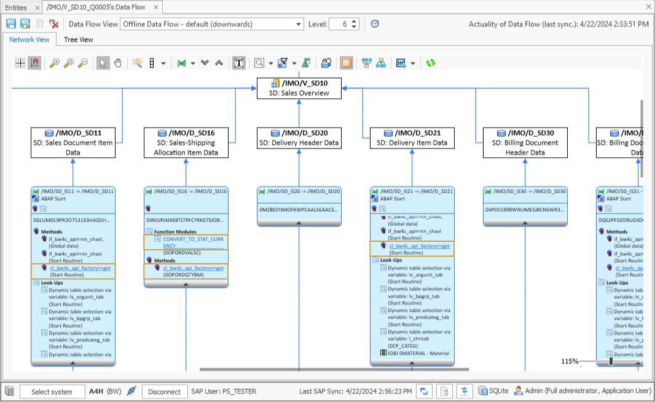Screen dimensions: 655x402
Task: Activate the hand pan tool
Action: coord(117,63)
